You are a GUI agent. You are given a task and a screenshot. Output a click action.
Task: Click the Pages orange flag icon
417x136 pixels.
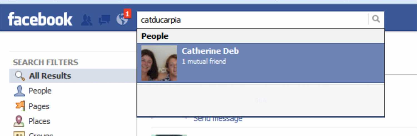point(19,106)
